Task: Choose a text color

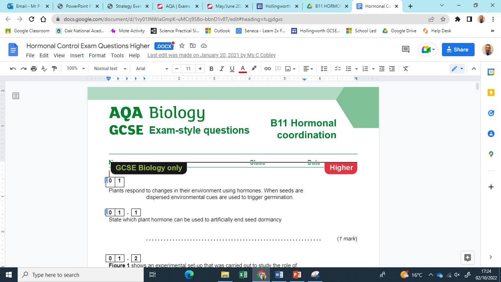Action: click(x=242, y=69)
